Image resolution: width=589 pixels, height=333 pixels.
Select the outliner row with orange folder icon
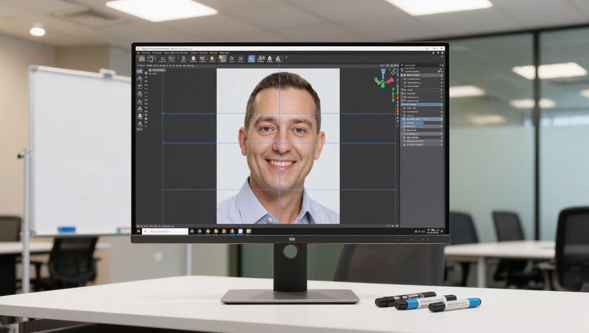tap(422, 75)
